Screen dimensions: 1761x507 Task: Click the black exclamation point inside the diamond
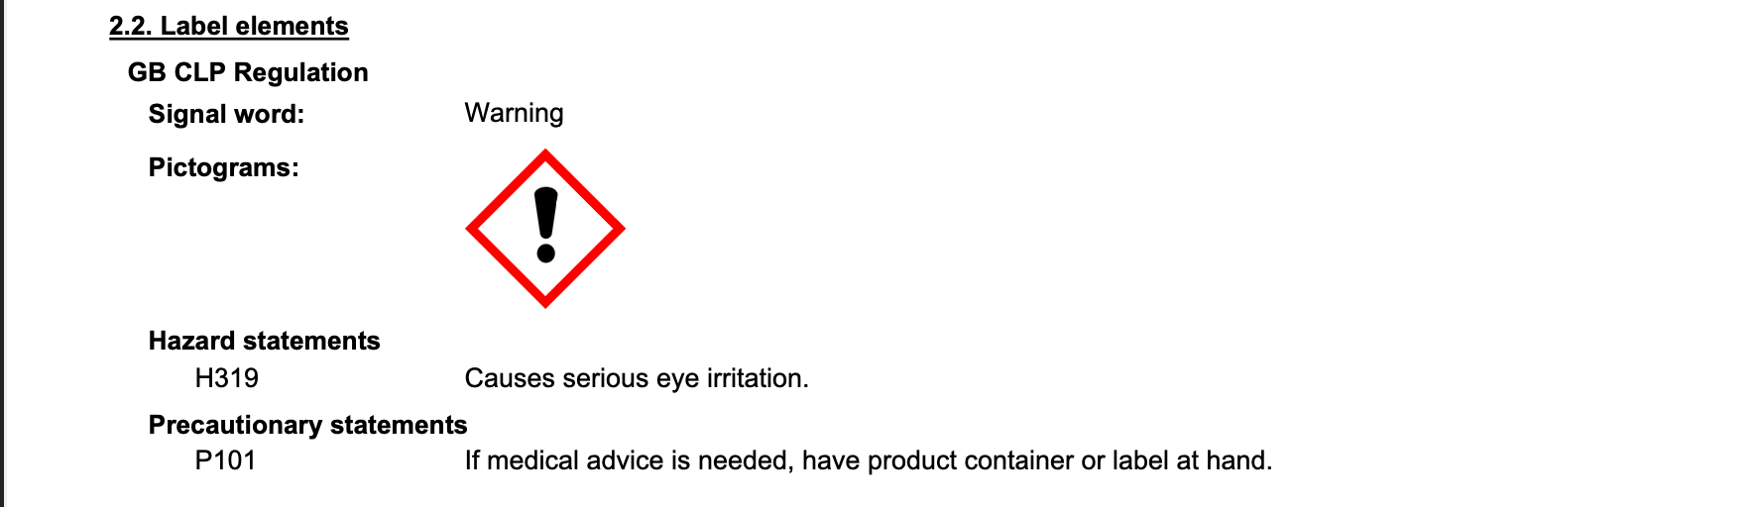click(x=545, y=225)
